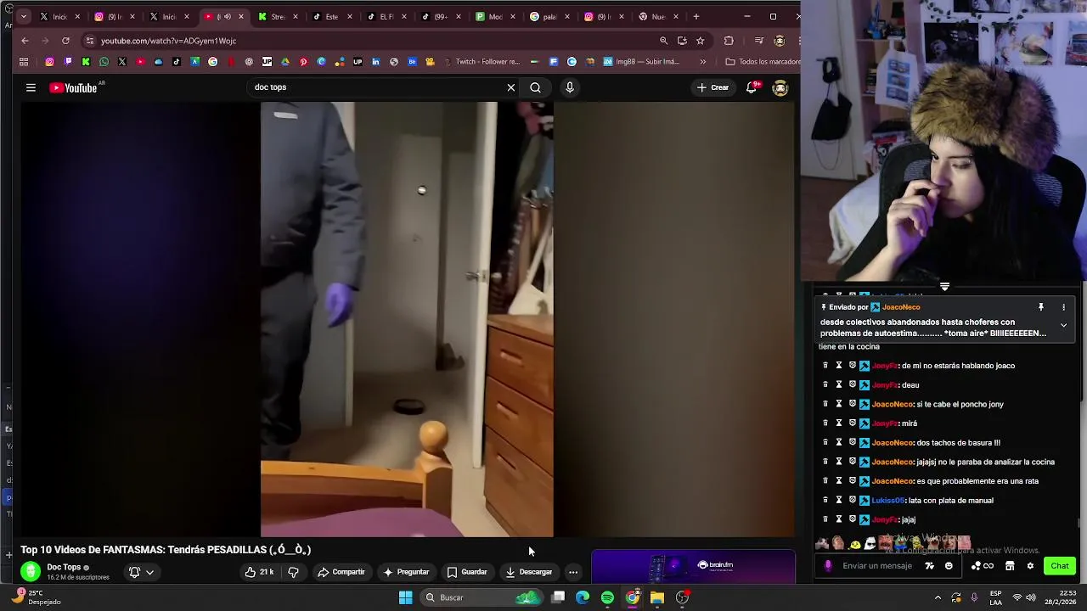Open subscription notification bell dropdown

click(x=141, y=572)
